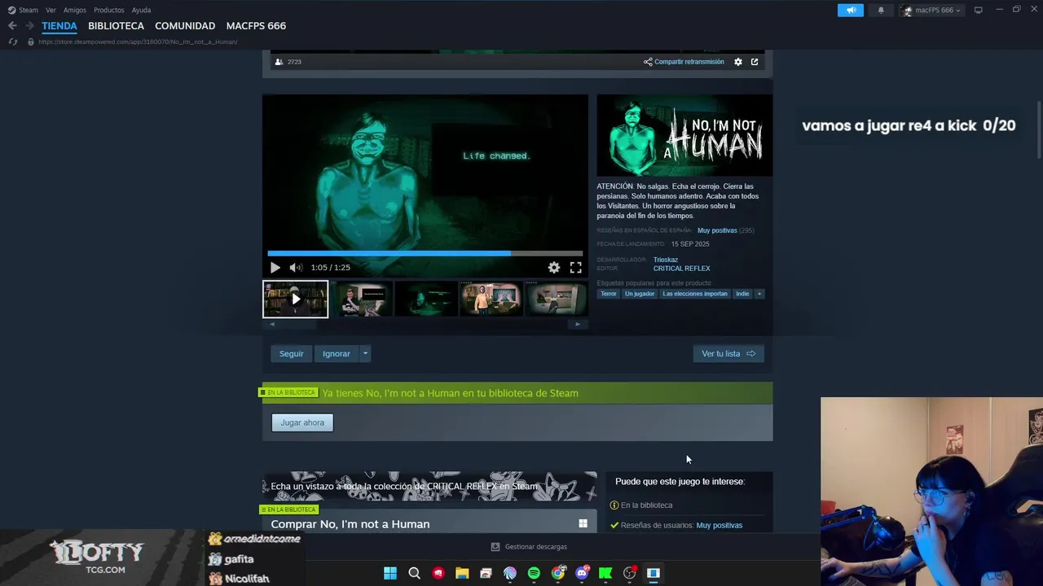Select the COMUNIDAD tab
Screen dimensions: 1043x586
pos(185,26)
